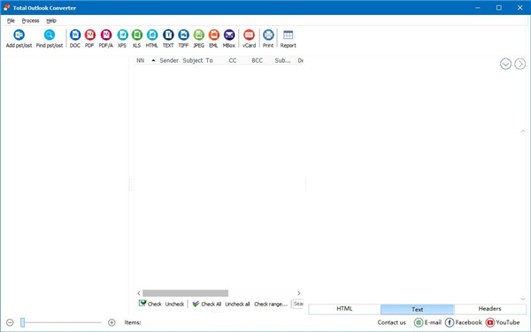
Task: Switch preview to Text tab
Action: [x=417, y=309]
